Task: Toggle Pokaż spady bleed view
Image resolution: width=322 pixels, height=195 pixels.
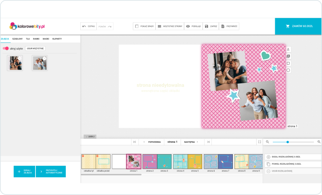Action: [144, 26]
